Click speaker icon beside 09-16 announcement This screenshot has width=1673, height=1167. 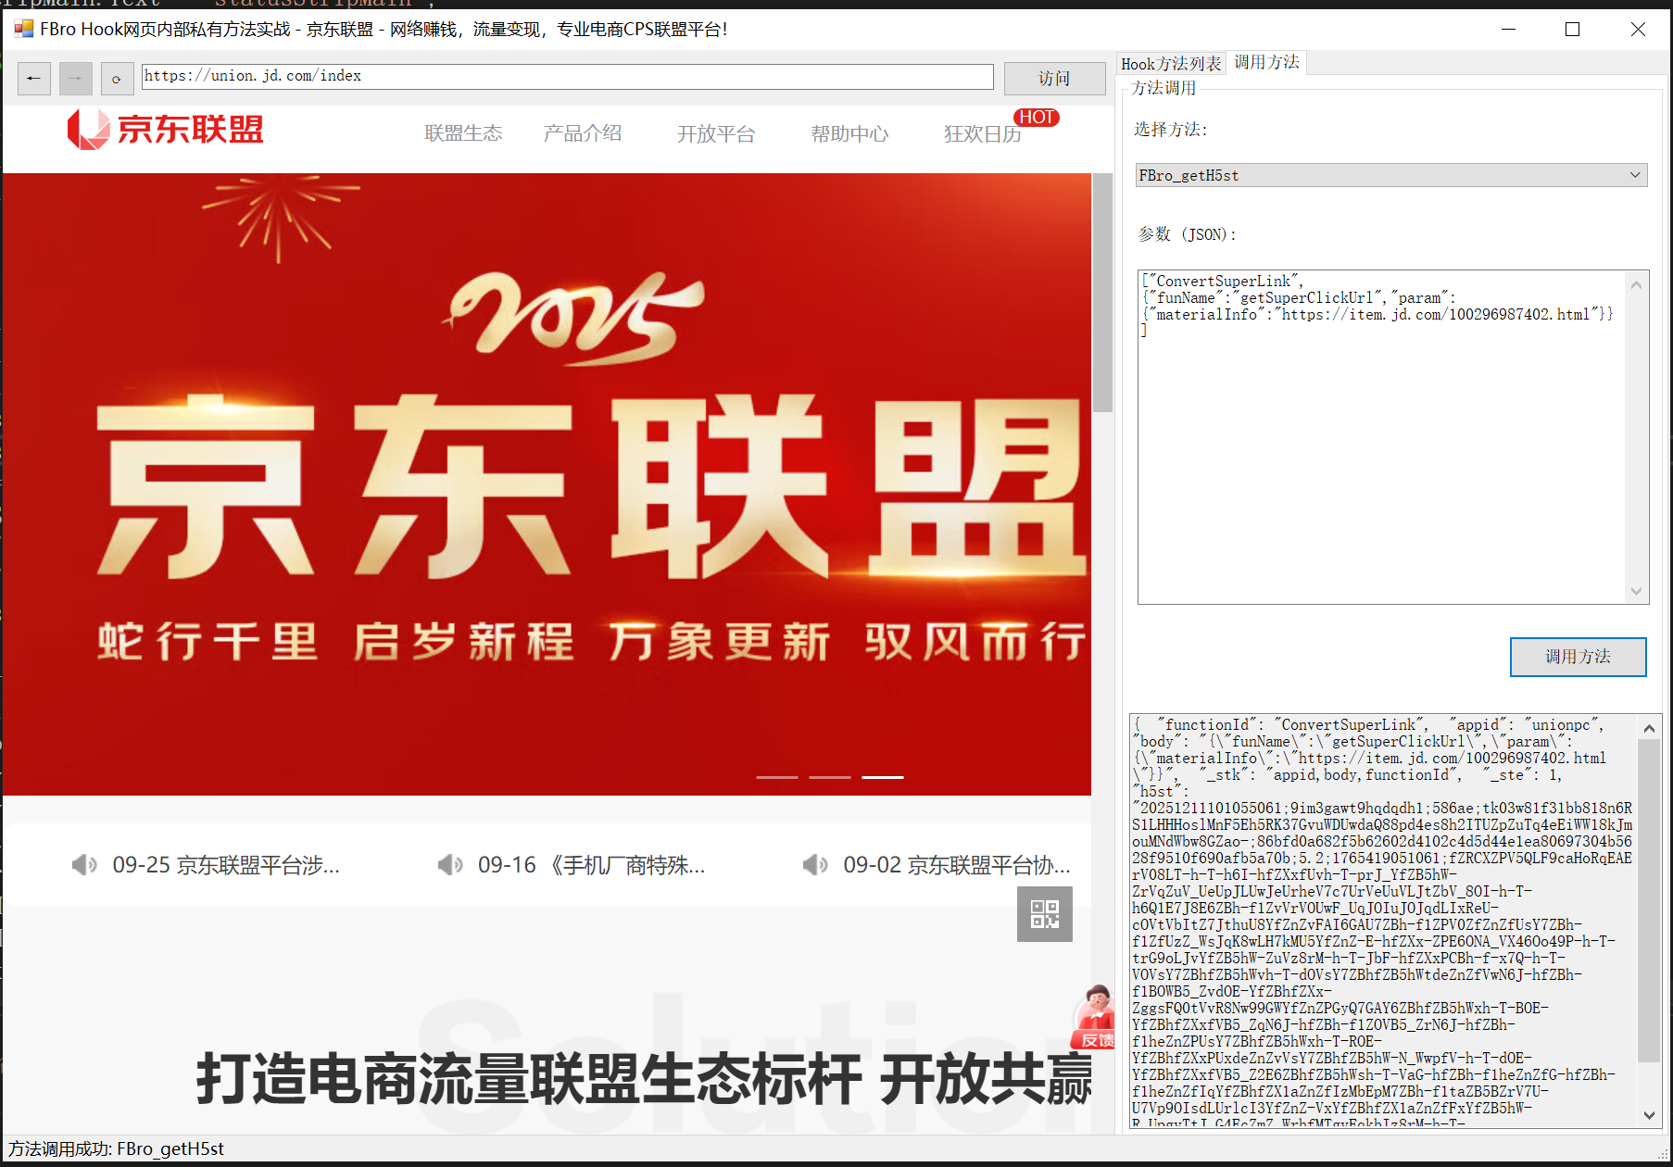(450, 865)
